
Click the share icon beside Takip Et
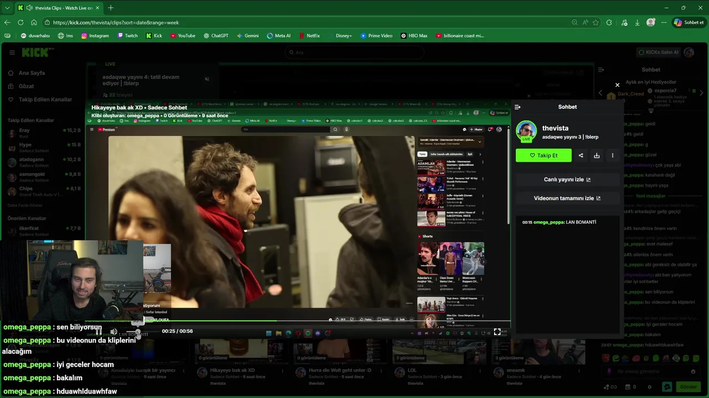pyautogui.click(x=580, y=155)
